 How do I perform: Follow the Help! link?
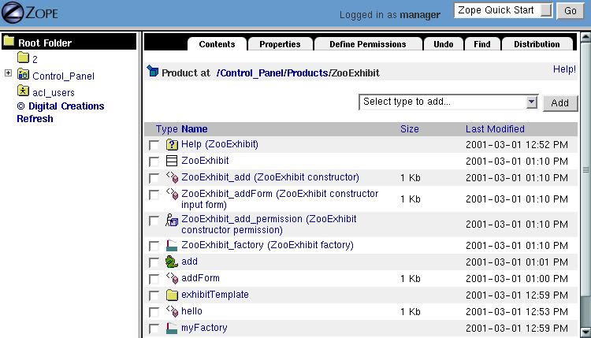tap(564, 69)
